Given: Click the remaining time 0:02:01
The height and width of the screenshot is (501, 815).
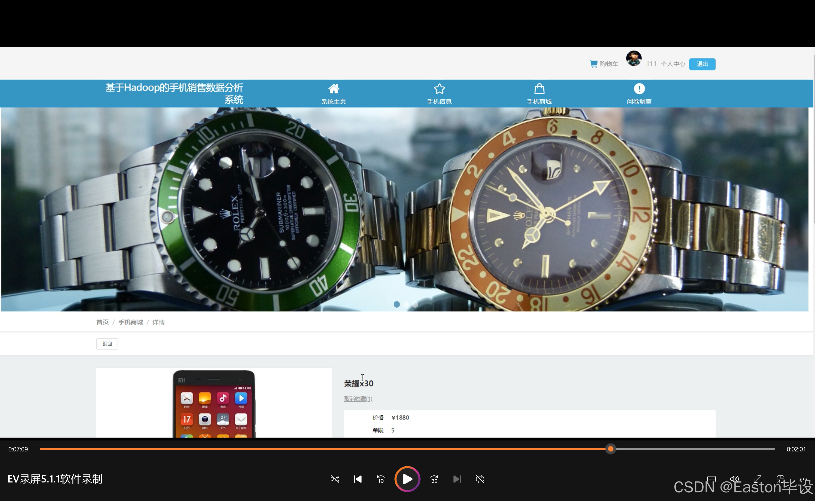Looking at the screenshot, I should [x=796, y=449].
